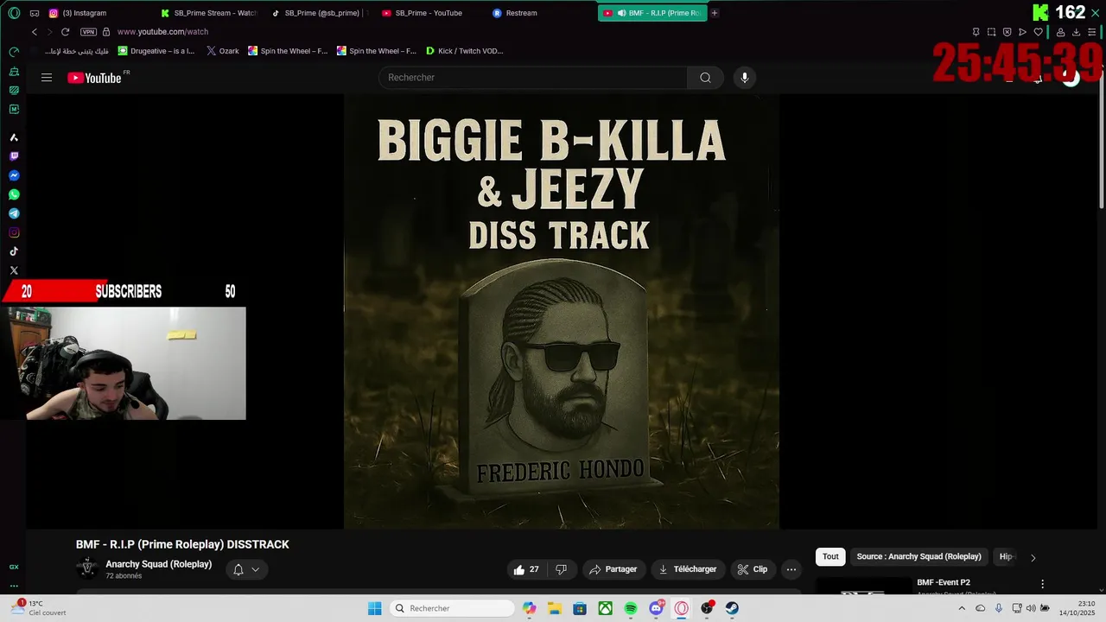
Task: Open the site lock security icon
Action: pyautogui.click(x=106, y=32)
